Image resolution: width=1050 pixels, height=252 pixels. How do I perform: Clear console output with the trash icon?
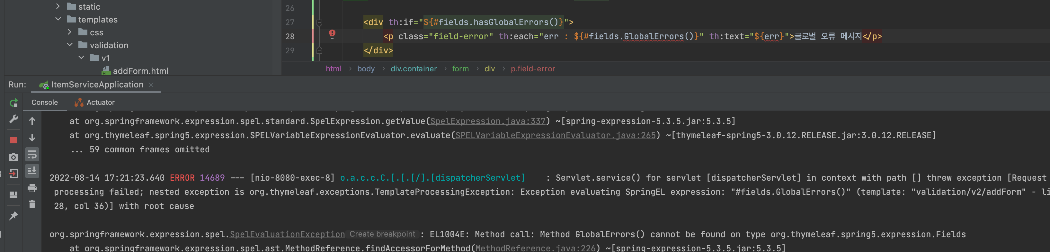click(32, 204)
